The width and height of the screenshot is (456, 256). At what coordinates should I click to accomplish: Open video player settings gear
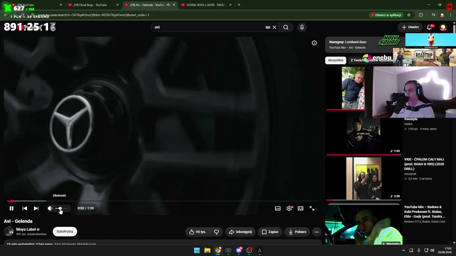(x=289, y=208)
